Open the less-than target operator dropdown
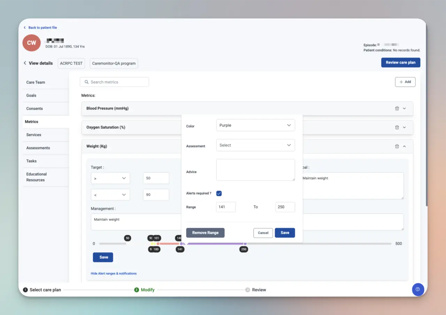This screenshot has height=315, width=446. click(110, 195)
